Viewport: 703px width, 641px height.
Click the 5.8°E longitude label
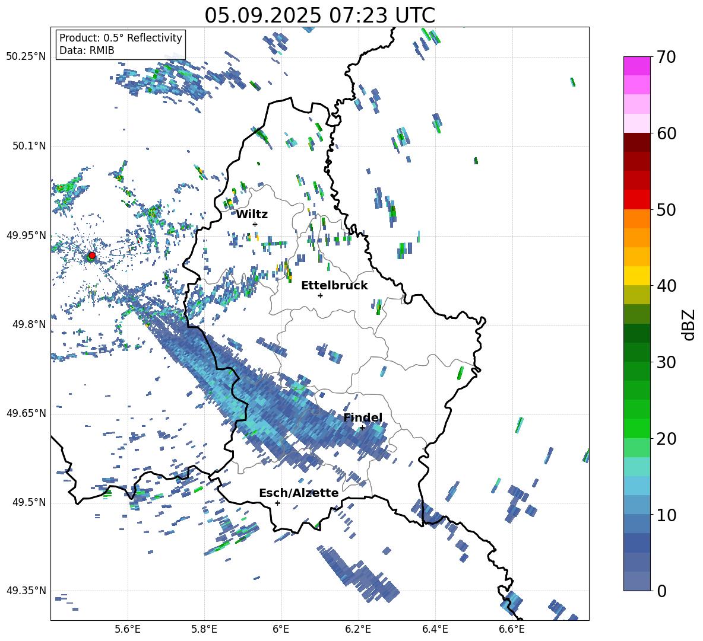[x=204, y=629]
